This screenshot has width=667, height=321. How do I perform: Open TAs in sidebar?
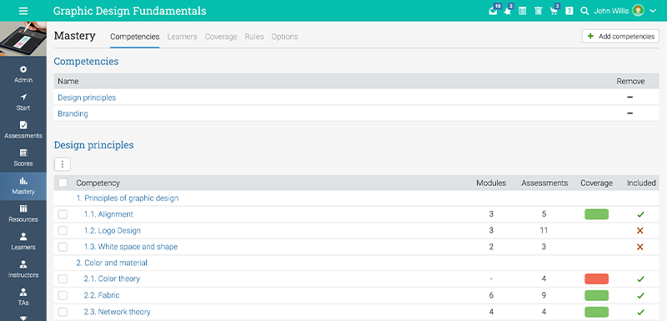[23, 297]
